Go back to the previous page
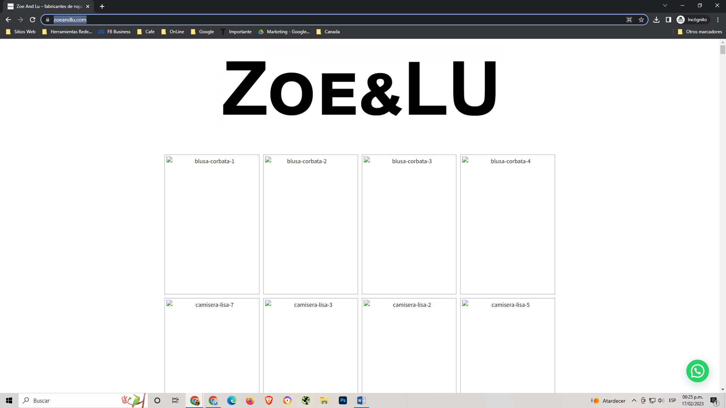 (x=8, y=20)
